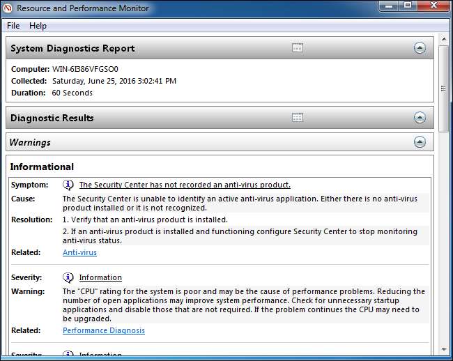Click the underlined Information severity text
453x361 pixels.
[x=100, y=277]
